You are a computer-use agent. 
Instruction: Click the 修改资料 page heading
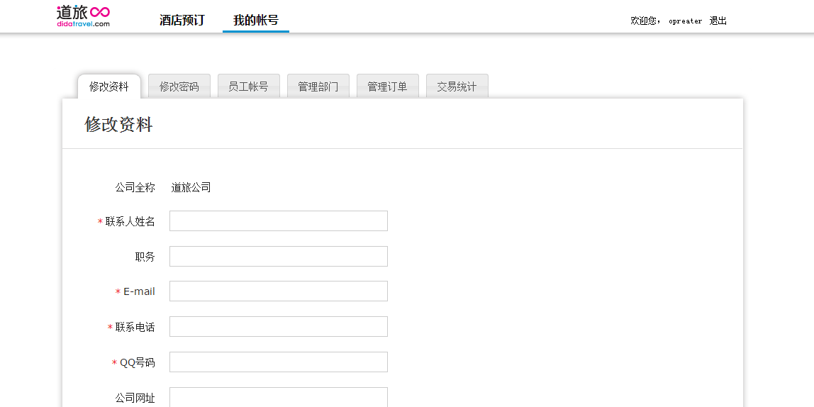pos(118,125)
